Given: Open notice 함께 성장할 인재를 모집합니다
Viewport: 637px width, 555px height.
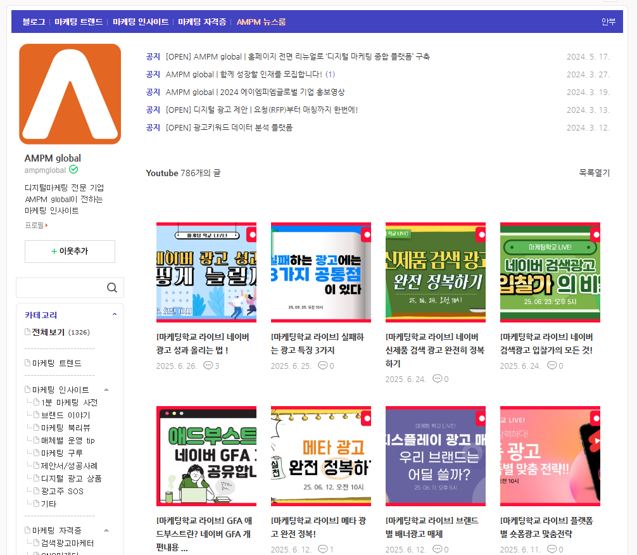Looking at the screenshot, I should 244,74.
